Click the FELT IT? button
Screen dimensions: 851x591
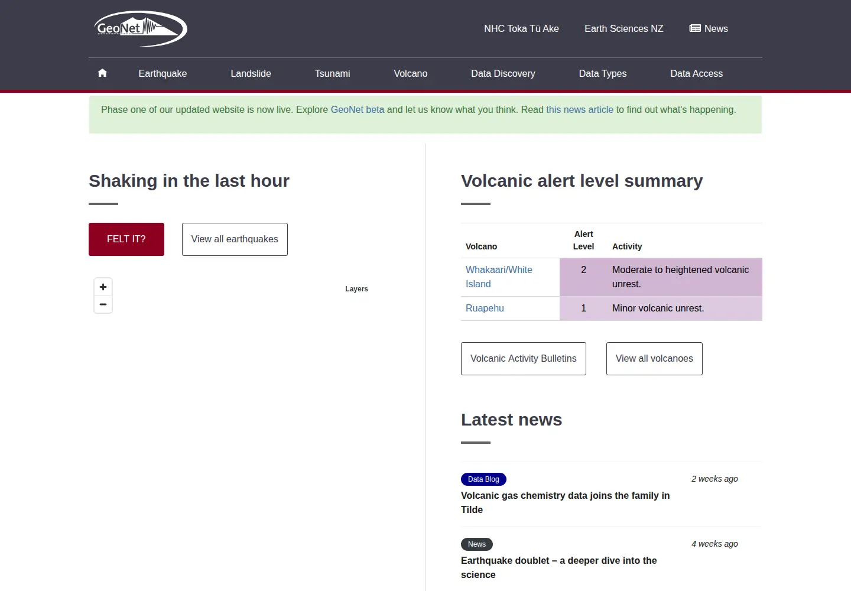(x=126, y=239)
